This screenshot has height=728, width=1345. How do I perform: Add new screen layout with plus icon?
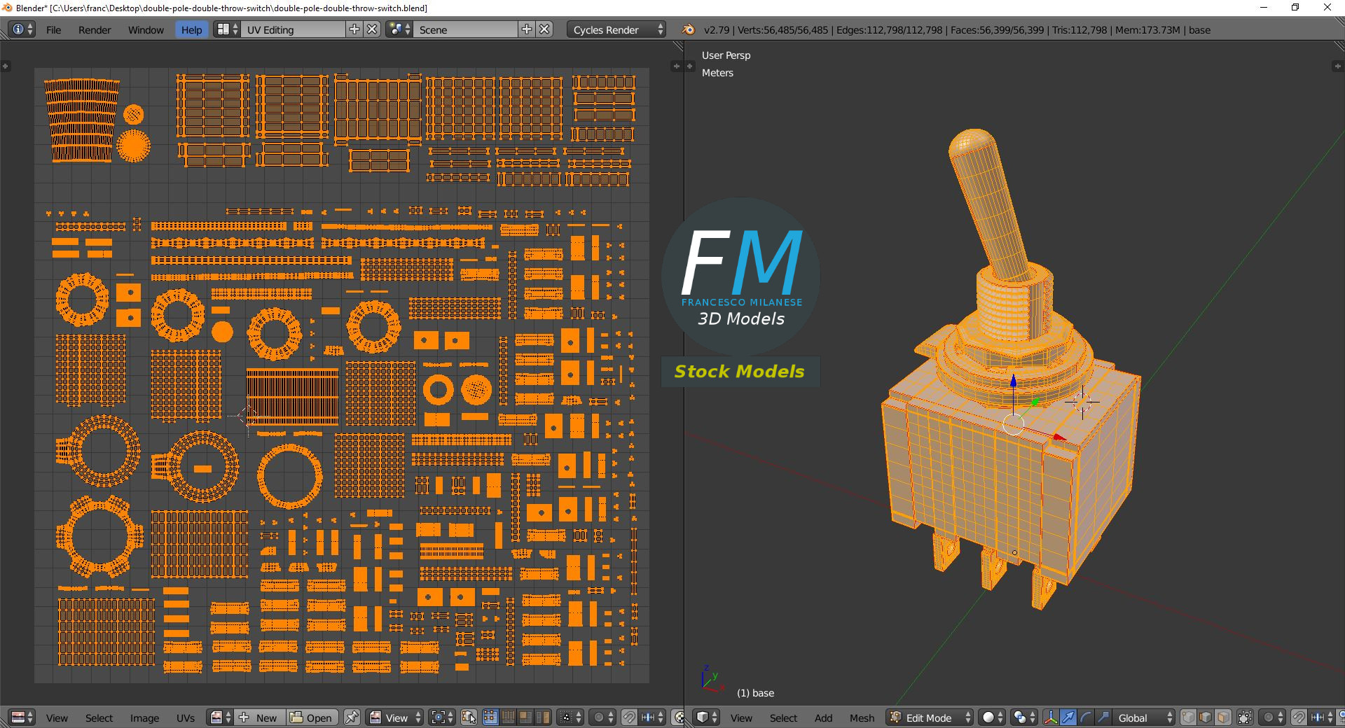coord(354,29)
